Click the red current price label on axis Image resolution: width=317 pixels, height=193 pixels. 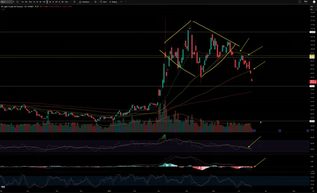313,82
